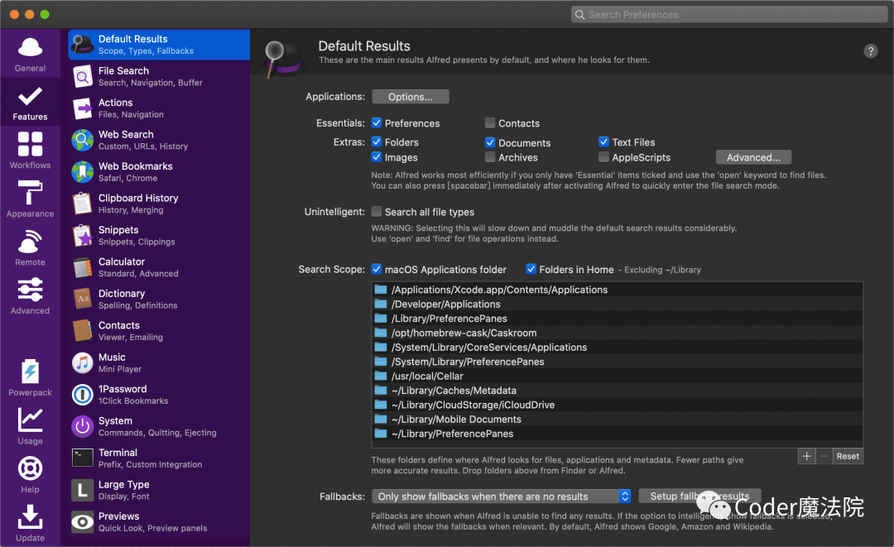Click the Advanced button beside AppleScripts
The image size is (894, 547).
point(753,157)
